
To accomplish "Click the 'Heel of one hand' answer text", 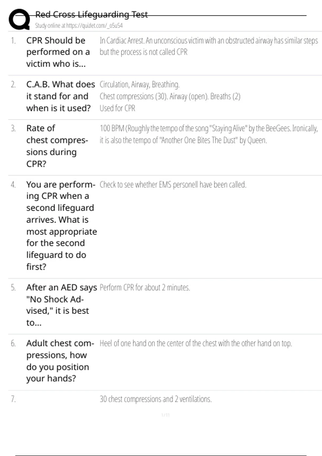I will tap(196, 343).
